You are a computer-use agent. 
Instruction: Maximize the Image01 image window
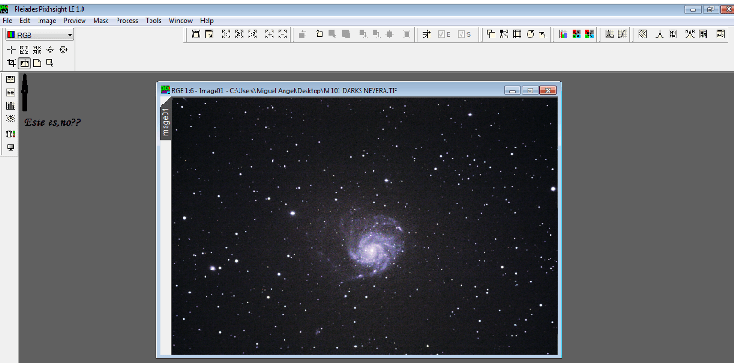pos(530,90)
